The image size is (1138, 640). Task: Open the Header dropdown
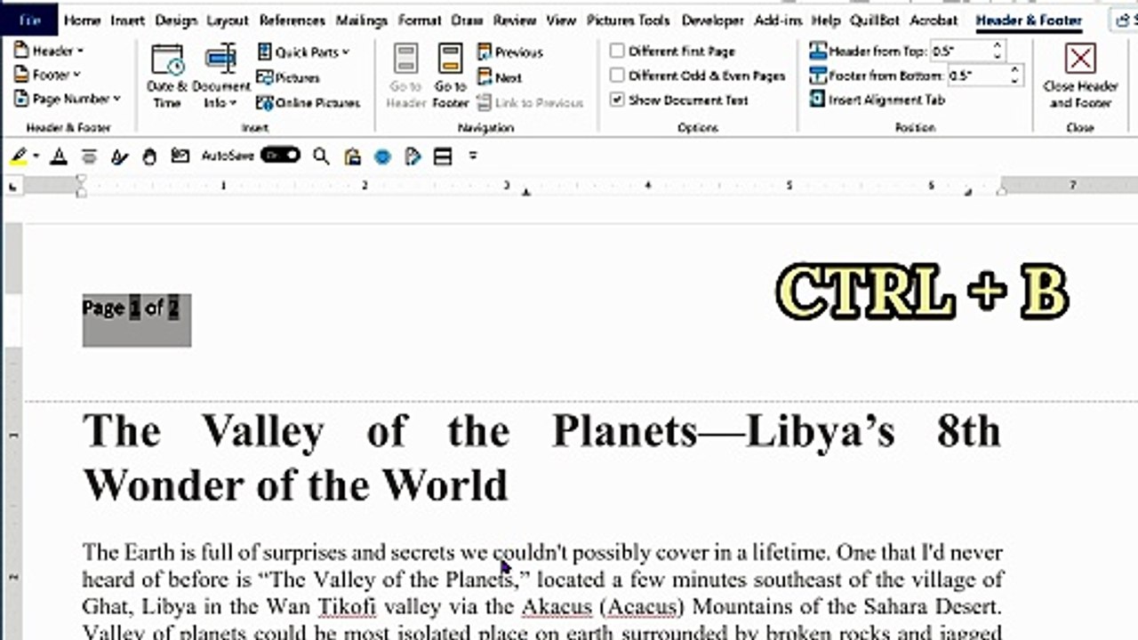48,51
